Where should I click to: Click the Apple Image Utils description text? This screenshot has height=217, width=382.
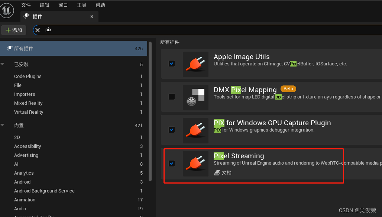tap(280, 64)
